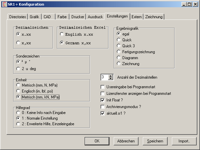
Task: Click the Speichern button
Action: pos(155,141)
